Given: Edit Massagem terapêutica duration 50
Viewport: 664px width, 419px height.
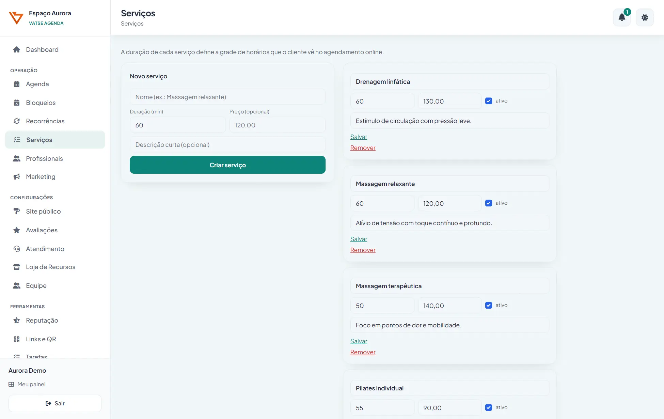Looking at the screenshot, I should (382, 306).
